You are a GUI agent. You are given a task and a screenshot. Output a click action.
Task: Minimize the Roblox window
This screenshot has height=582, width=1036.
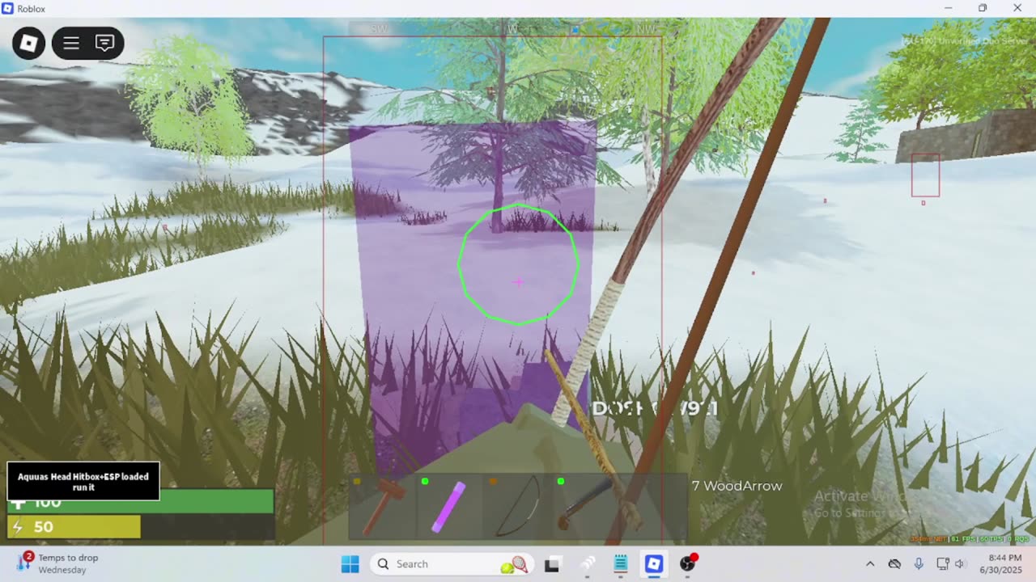[x=948, y=8]
